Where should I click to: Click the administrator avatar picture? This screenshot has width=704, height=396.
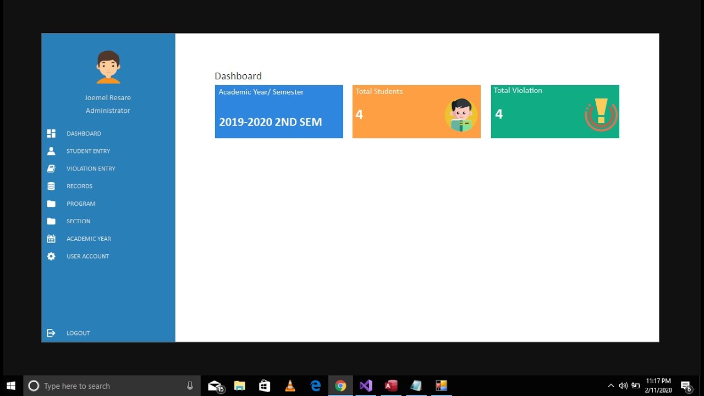(108, 67)
